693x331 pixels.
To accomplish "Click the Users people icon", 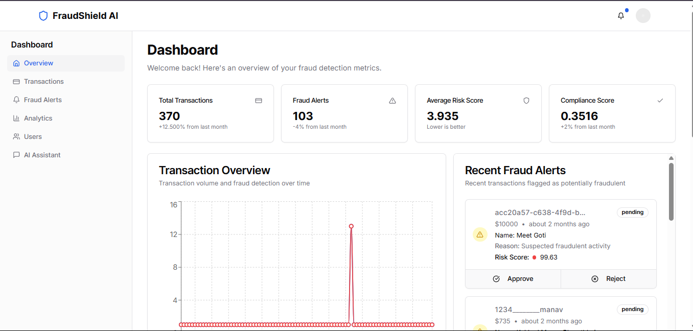I will pyautogui.click(x=16, y=137).
